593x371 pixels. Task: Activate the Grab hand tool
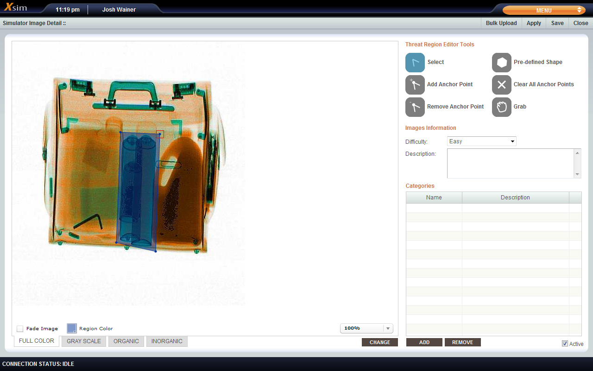[x=501, y=107]
